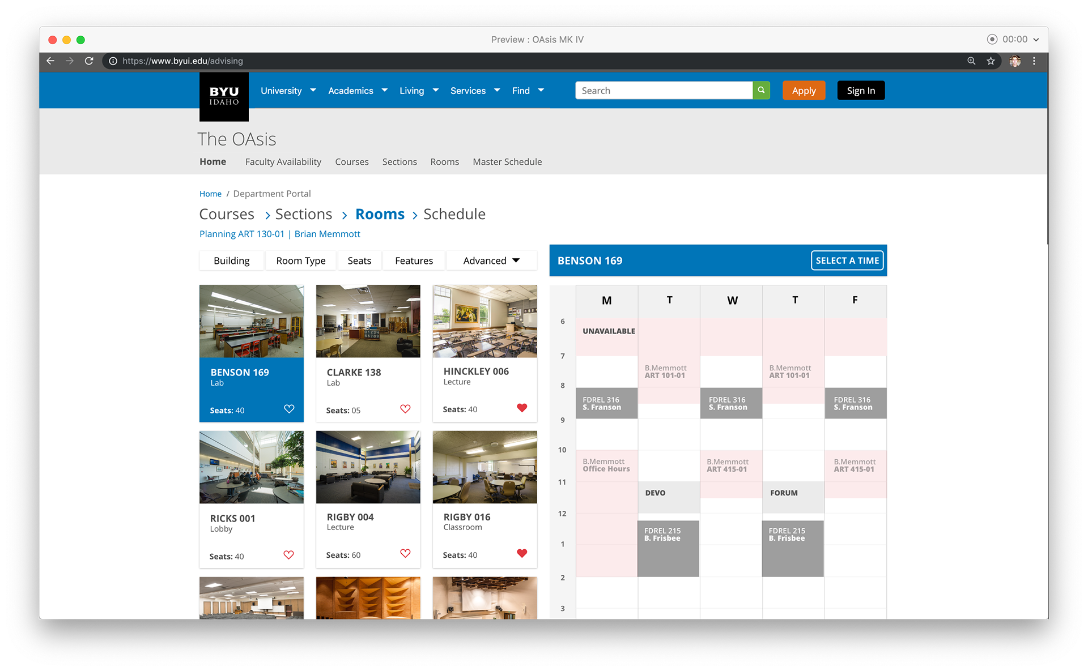Click the record icon in title bar
The image size is (1088, 671).
pos(992,39)
